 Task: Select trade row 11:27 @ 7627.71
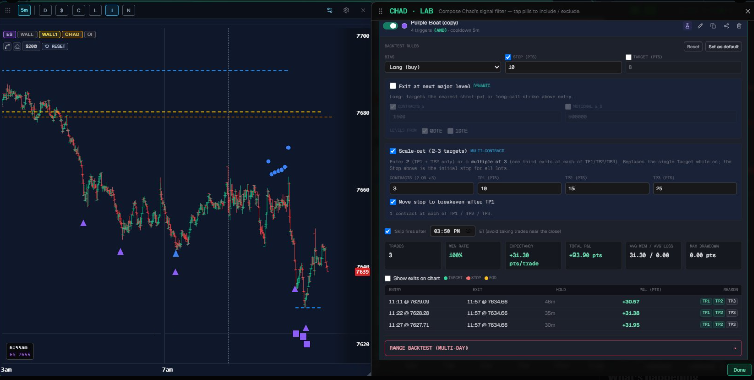[x=563, y=325]
